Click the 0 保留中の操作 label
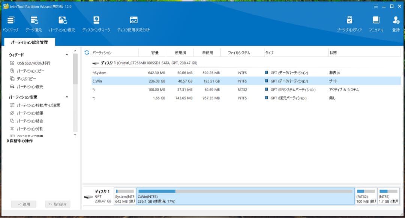405x218 pixels. click(x=19, y=141)
